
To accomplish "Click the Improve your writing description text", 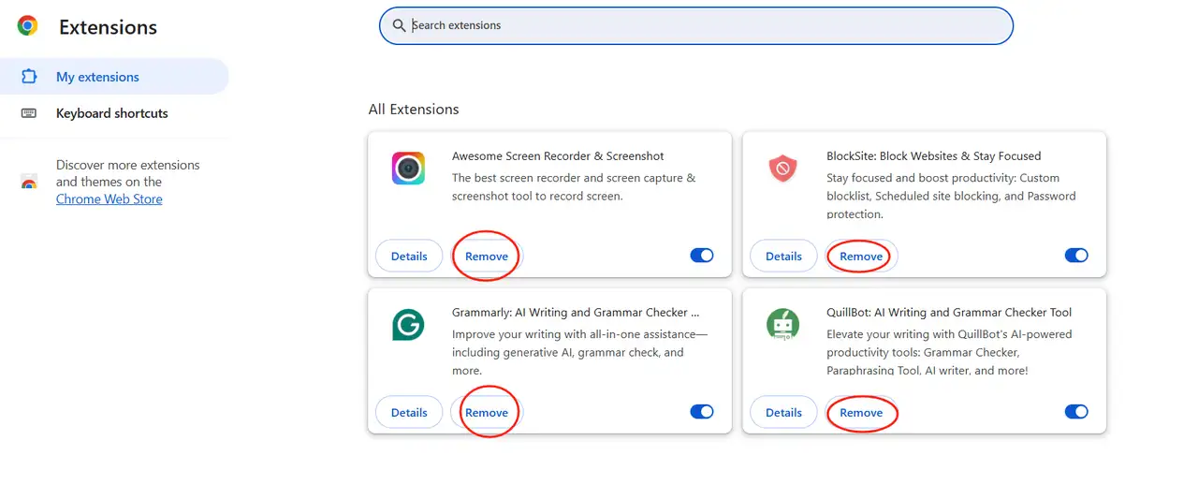I will (x=579, y=352).
